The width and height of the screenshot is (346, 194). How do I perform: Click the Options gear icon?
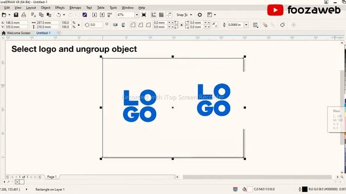pos(199,15)
